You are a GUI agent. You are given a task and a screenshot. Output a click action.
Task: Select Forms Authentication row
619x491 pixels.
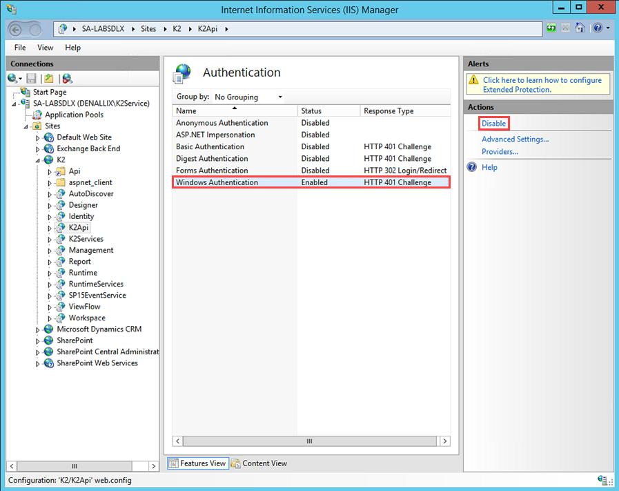coord(311,171)
